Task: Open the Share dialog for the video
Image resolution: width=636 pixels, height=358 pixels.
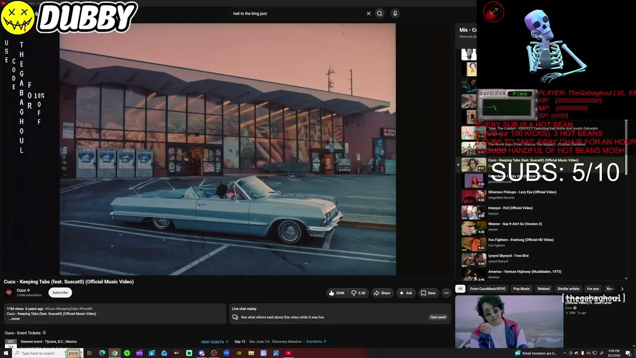Action: (382, 293)
